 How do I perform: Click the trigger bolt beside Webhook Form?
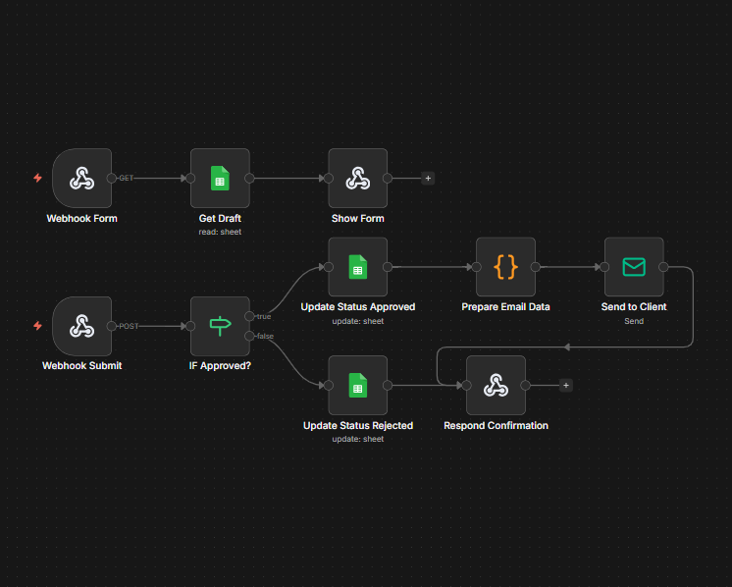coord(37,179)
